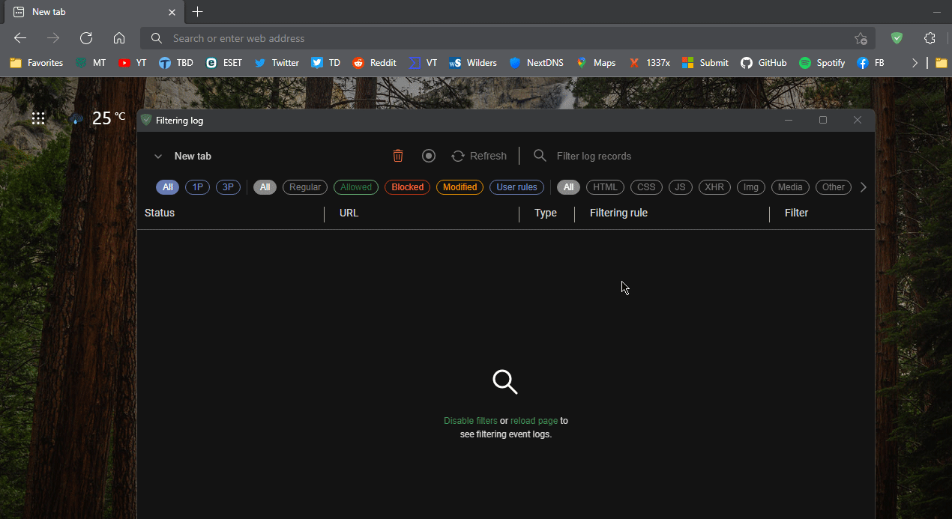Click the green AdGuard shield in the toolbar

897,37
